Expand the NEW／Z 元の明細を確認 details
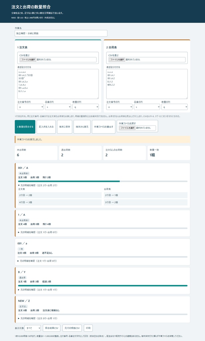The height and width of the screenshot is (341, 205). point(38,318)
